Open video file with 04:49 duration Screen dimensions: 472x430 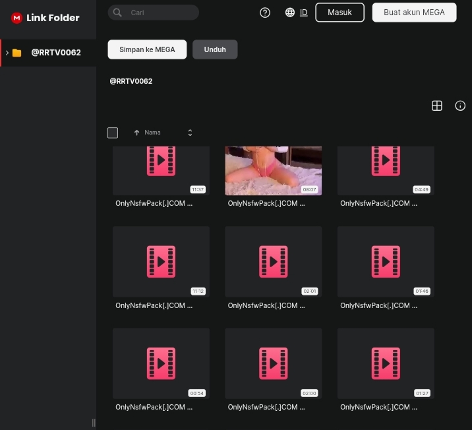coord(386,171)
